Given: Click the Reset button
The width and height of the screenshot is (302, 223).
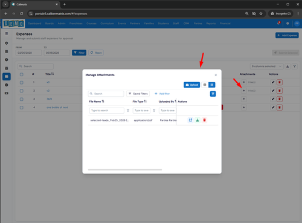Looking at the screenshot, I should coord(96,53).
